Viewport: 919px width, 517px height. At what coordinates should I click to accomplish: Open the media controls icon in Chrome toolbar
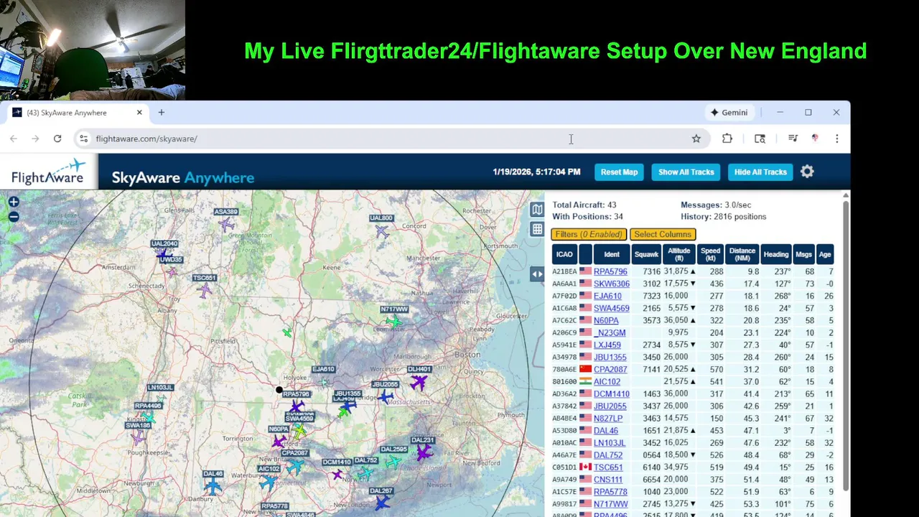793,139
